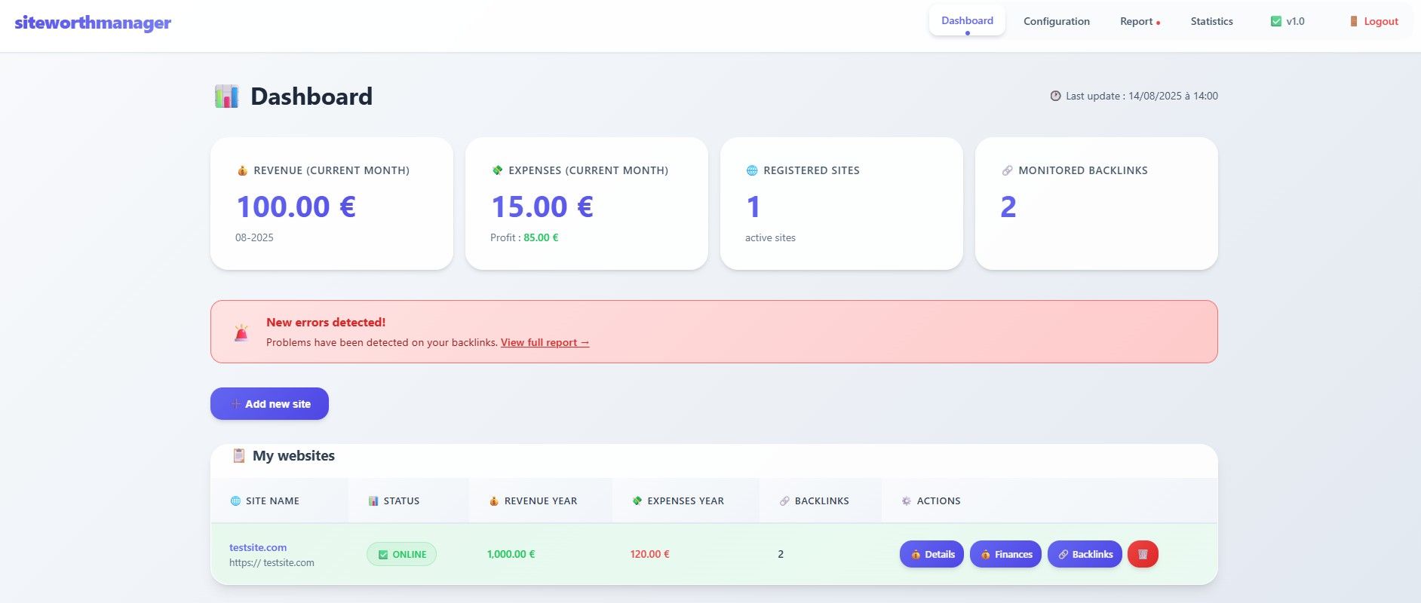Click the chain icon in Monitored Backlinks card
The image size is (1421, 603).
1007,170
